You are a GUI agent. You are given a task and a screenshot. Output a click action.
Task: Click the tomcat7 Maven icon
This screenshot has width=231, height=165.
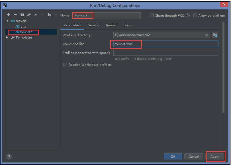17,32
